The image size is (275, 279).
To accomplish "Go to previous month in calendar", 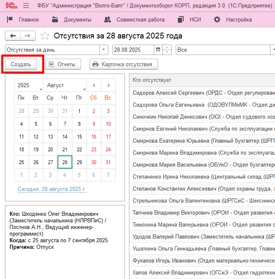I will tap(94, 85).
